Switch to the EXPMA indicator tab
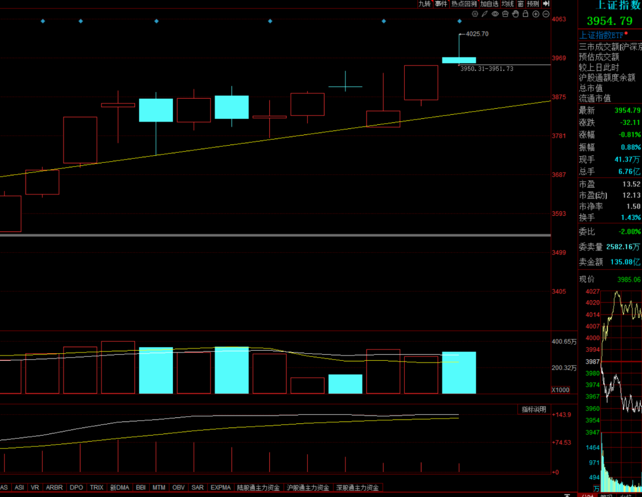Screen dimensions: 642x497 coord(221,487)
